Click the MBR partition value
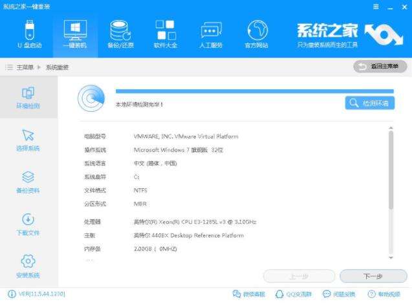The image size is (412, 304). [140, 204]
